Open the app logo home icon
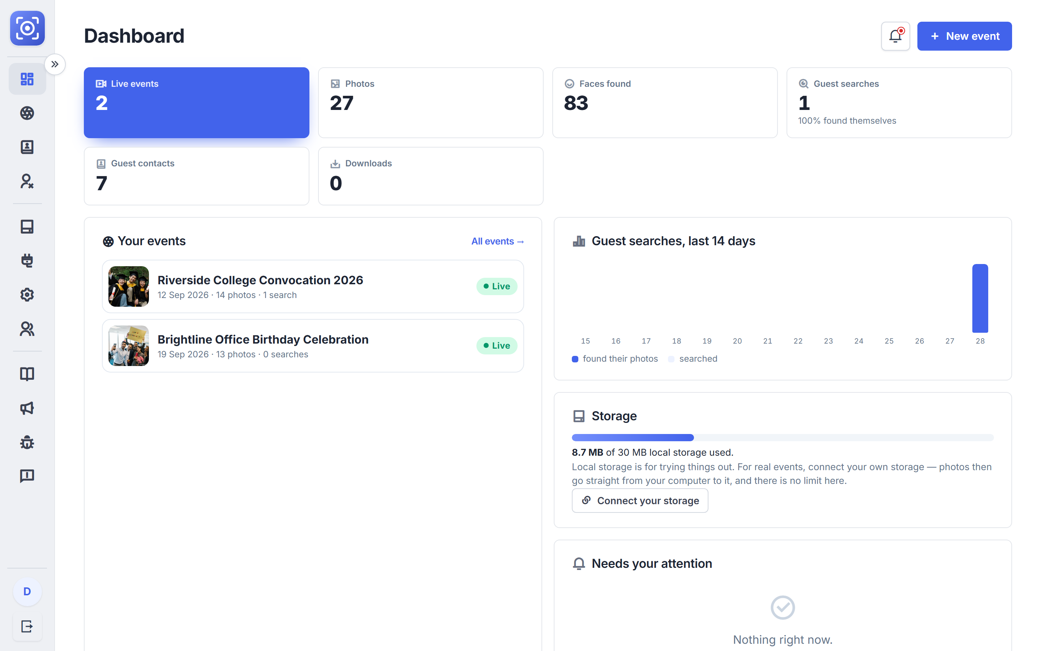Screen dimensions: 1041x651 pos(27,29)
